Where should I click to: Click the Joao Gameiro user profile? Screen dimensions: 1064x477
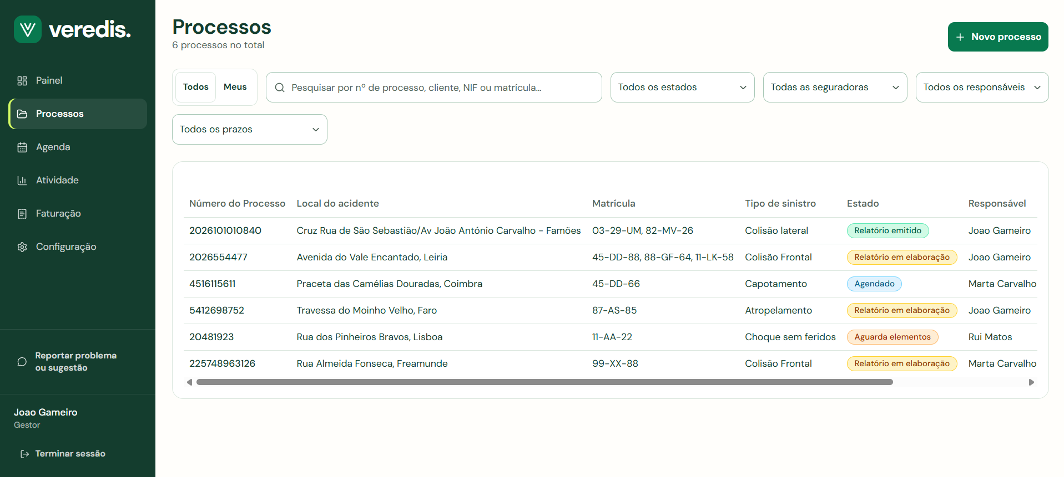tap(46, 418)
